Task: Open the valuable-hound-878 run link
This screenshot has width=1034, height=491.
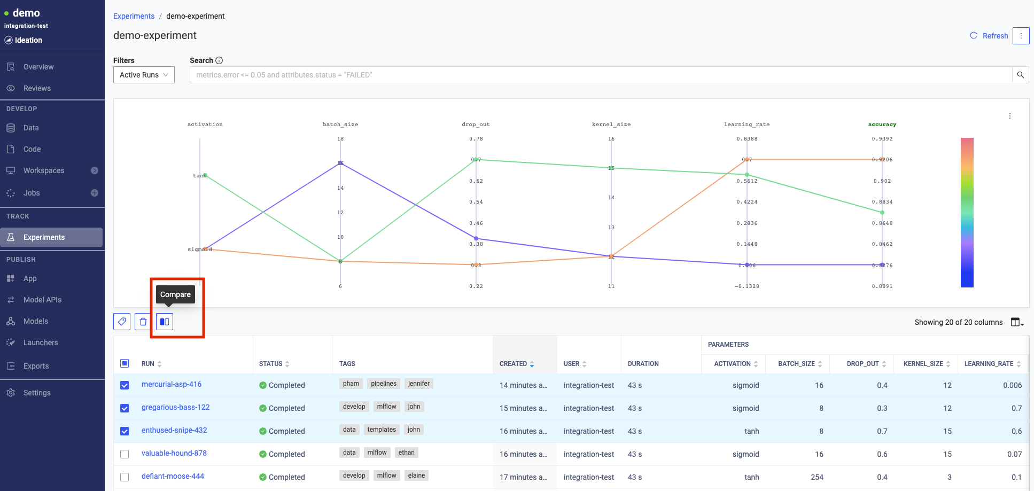Action: coord(174,453)
